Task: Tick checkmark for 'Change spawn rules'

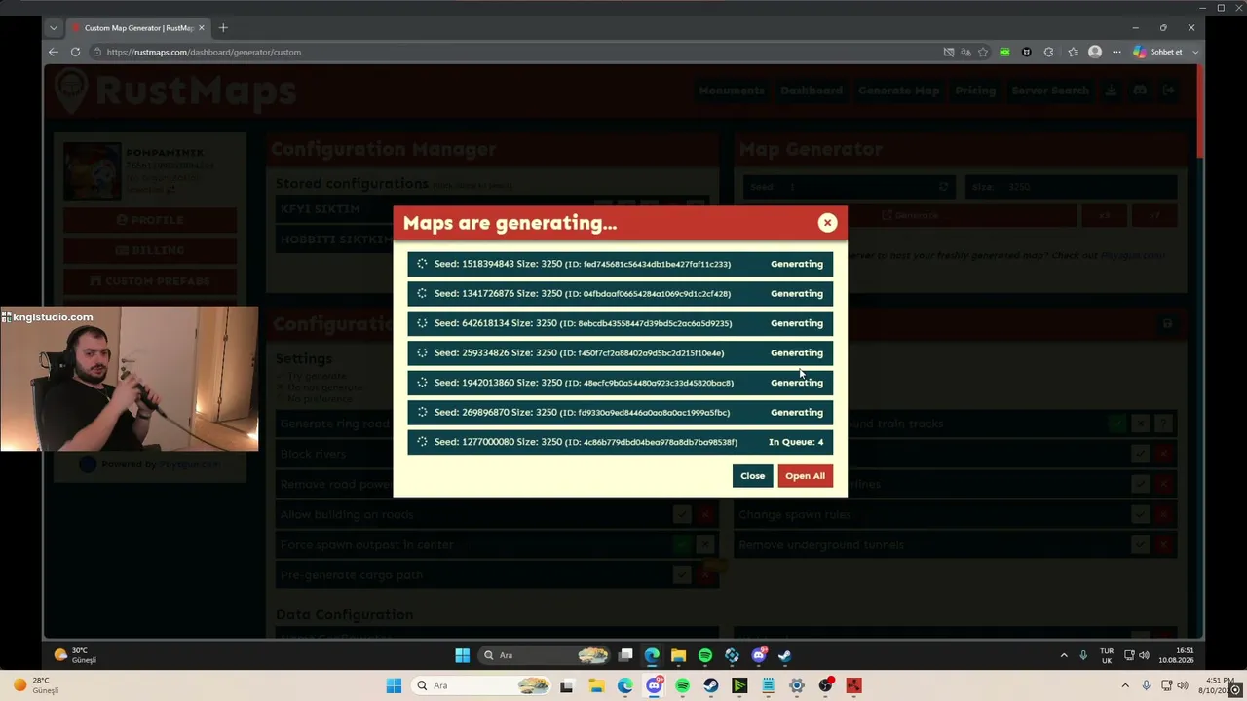Action: [1140, 514]
